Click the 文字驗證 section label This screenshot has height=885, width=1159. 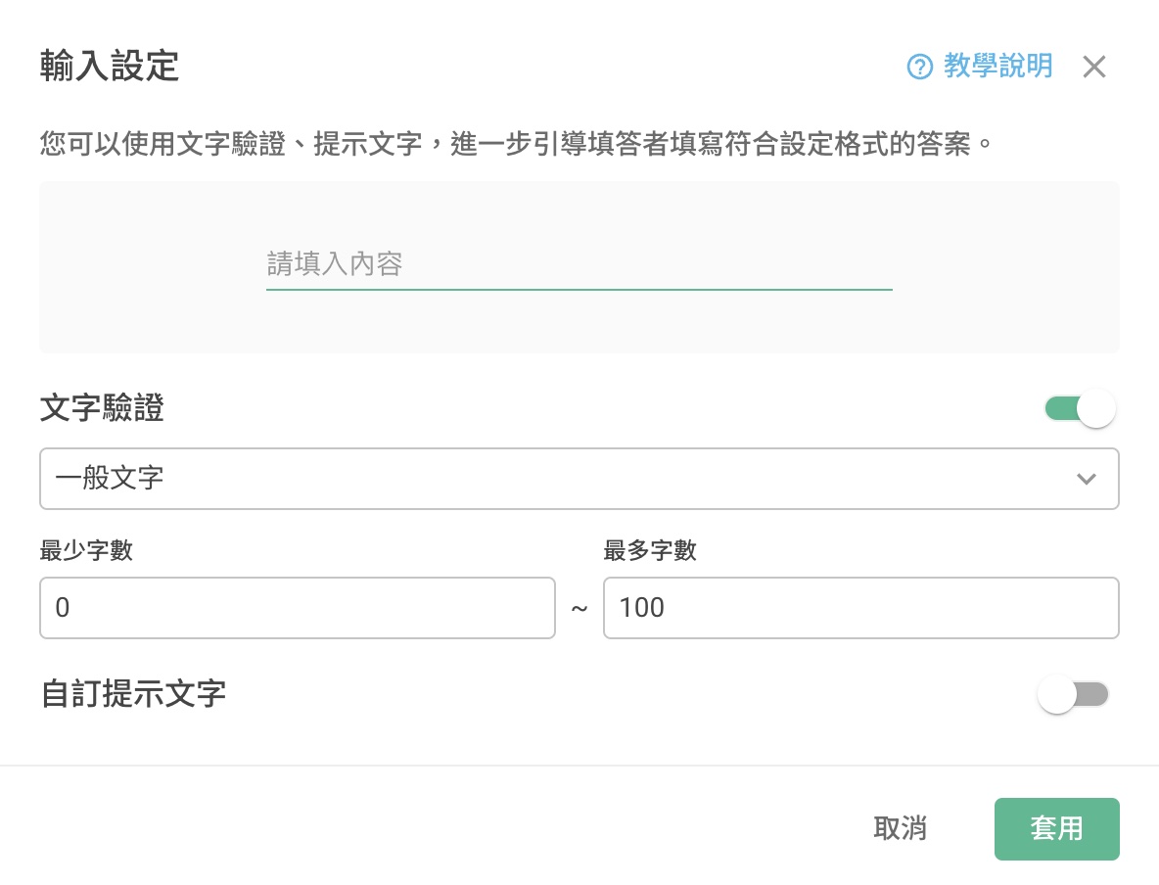tap(102, 408)
